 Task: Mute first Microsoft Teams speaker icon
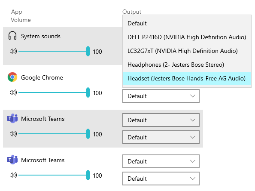tap(13, 134)
